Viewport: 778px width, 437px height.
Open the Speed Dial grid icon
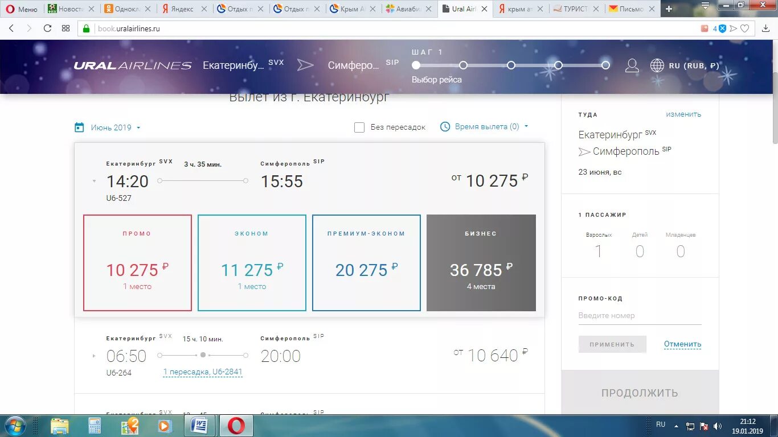[x=65, y=28]
